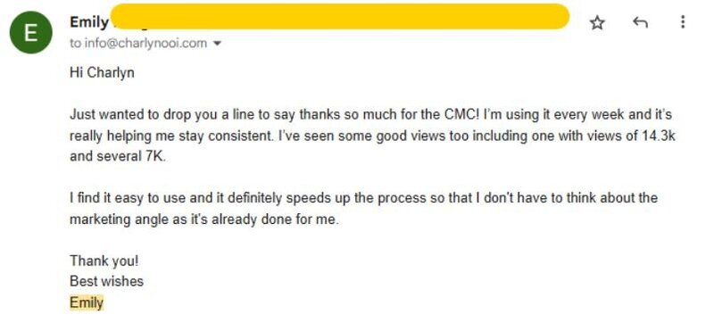Image resolution: width=714 pixels, height=331 pixels.
Task: Click the yellow redaction bar in header
Action: point(340,16)
